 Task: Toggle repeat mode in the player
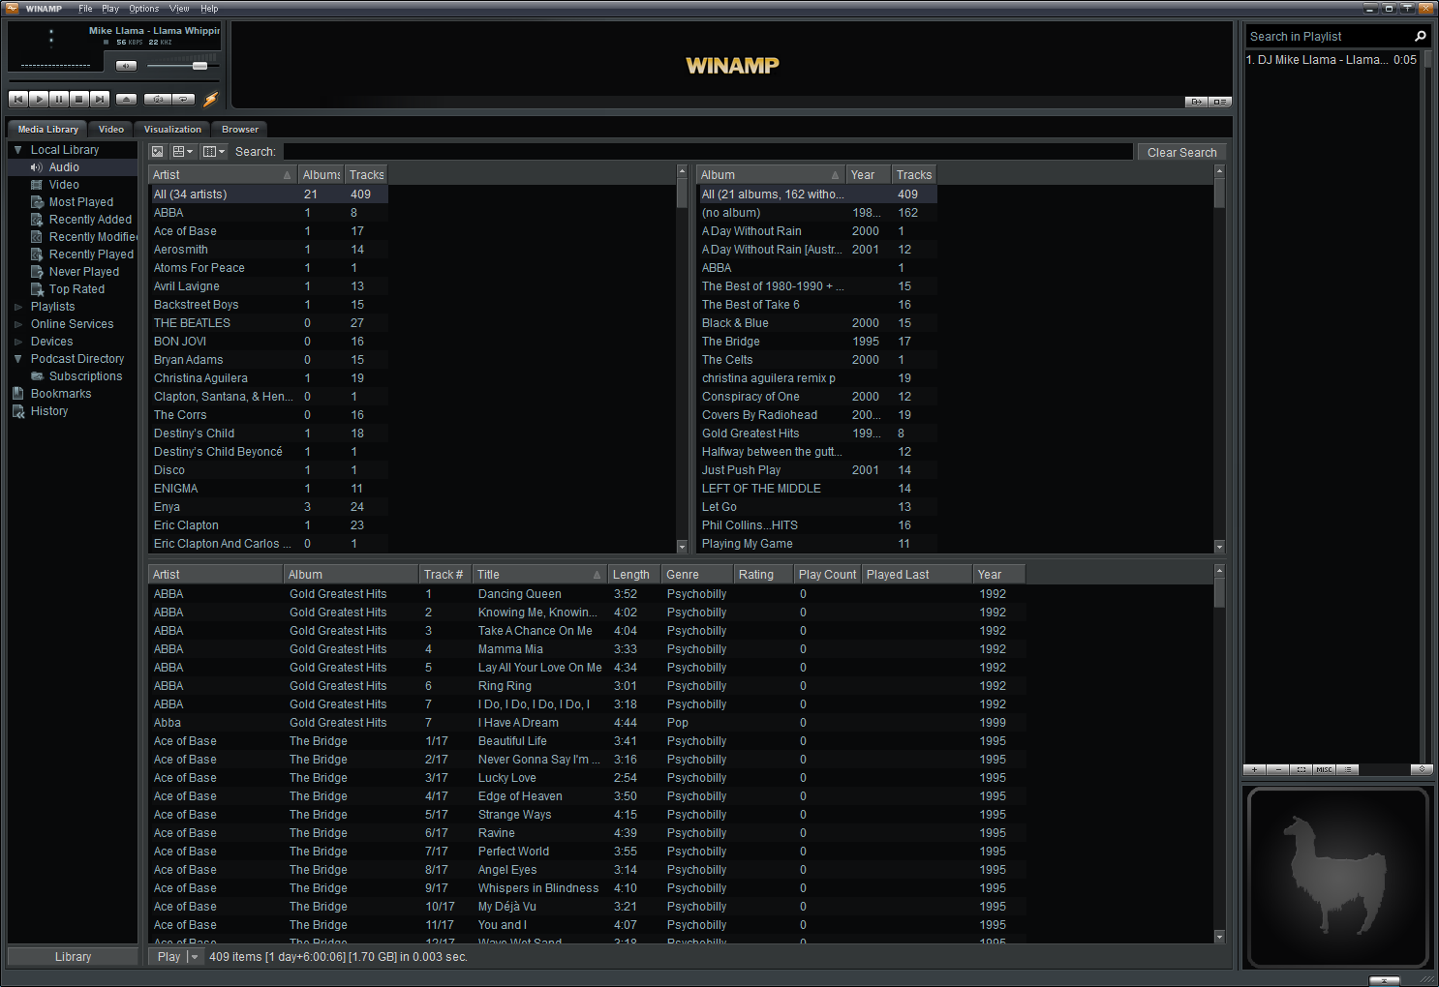(x=183, y=99)
